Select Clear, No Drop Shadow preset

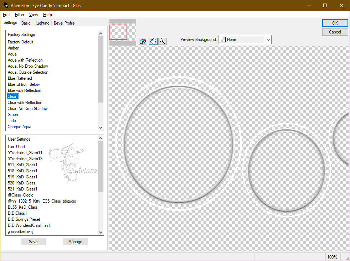coord(28,109)
